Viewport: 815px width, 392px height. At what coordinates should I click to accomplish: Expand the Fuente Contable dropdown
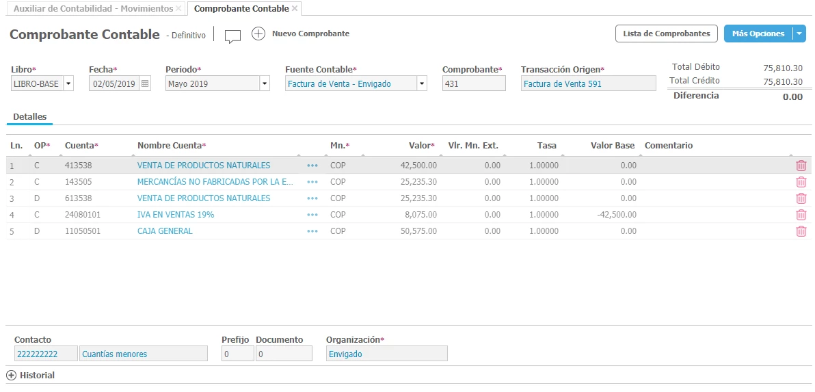pyautogui.click(x=421, y=83)
